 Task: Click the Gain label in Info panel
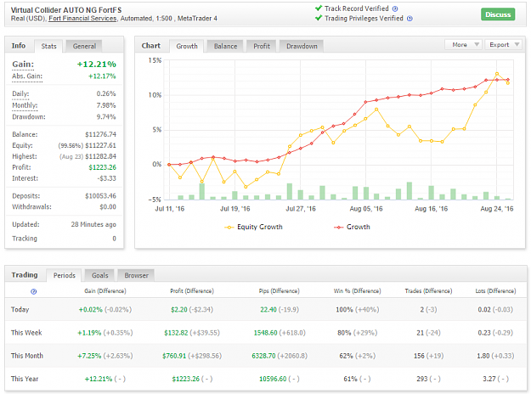(23, 65)
